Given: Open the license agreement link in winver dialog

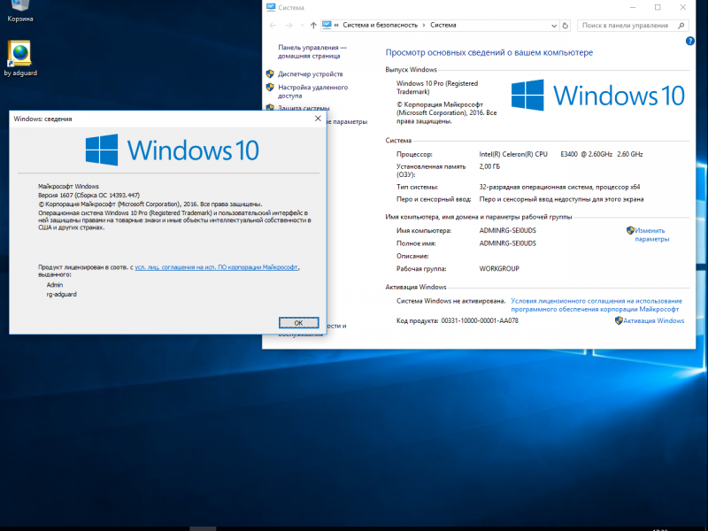Looking at the screenshot, I should pyautogui.click(x=216, y=267).
